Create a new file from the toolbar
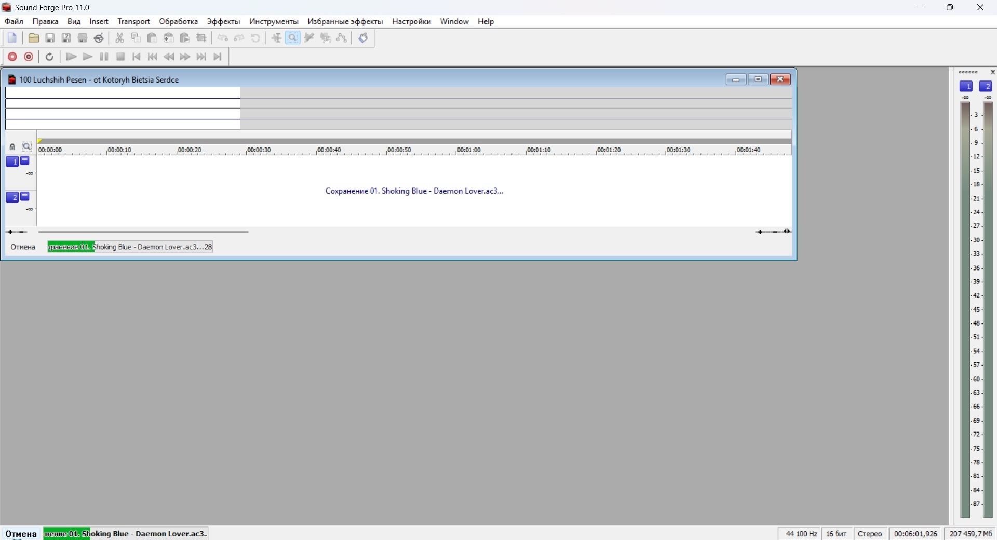This screenshot has width=997, height=540. (12, 38)
